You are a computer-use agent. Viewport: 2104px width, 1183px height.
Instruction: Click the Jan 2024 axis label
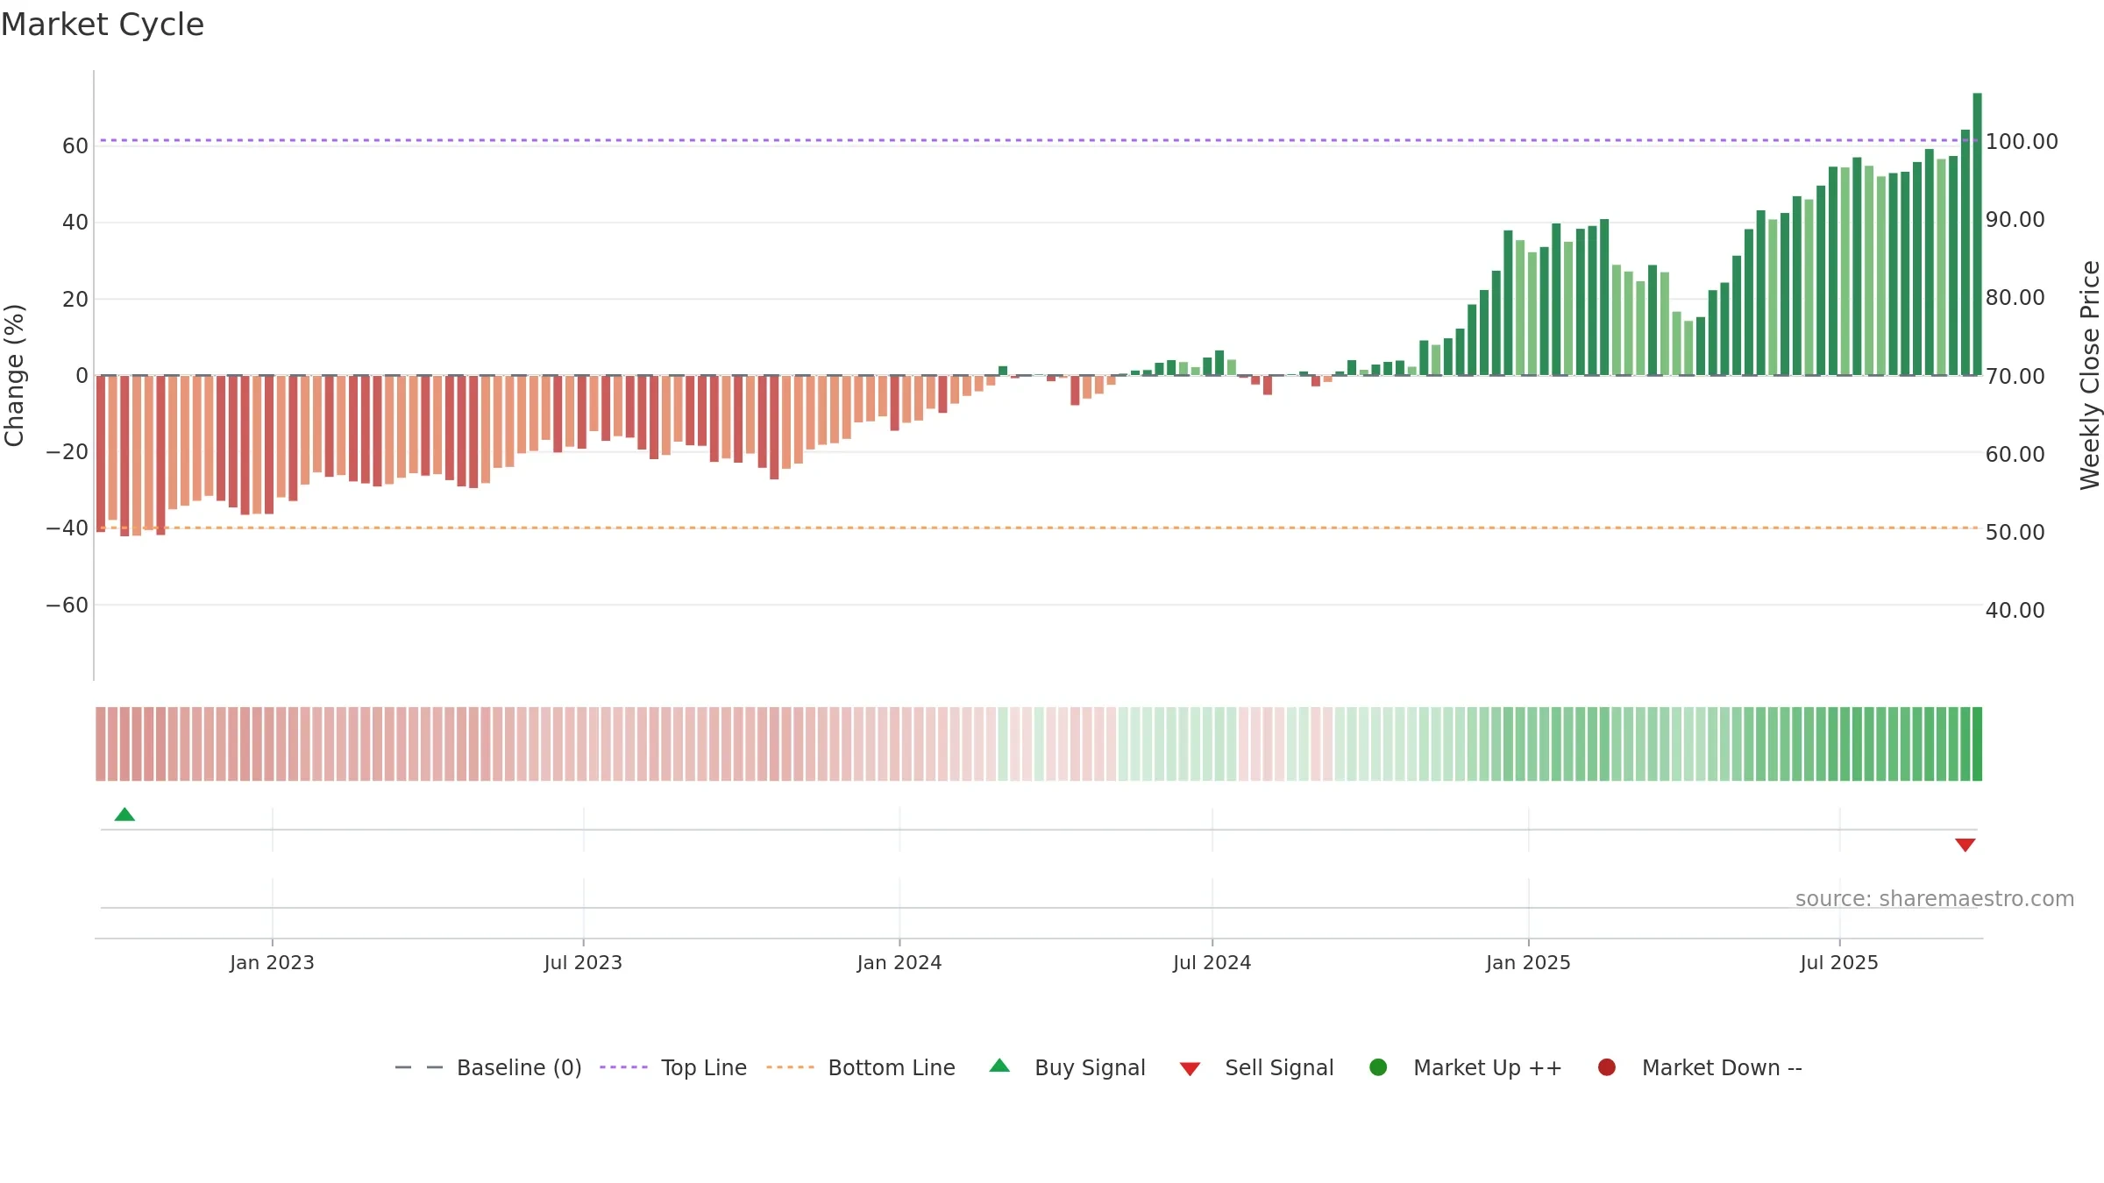point(899,962)
